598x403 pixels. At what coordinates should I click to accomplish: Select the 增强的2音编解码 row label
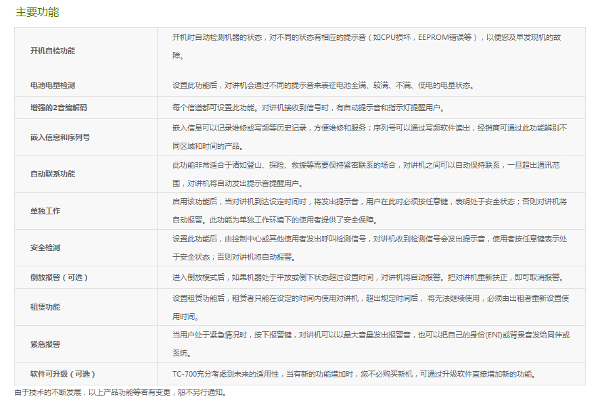point(58,108)
